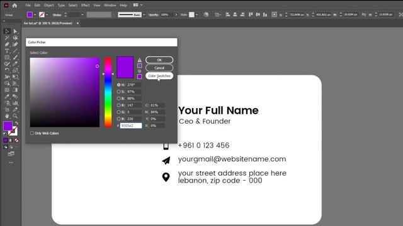Click the purple fill swatch in toolbar
This screenshot has height=226, width=403.
tap(8, 126)
